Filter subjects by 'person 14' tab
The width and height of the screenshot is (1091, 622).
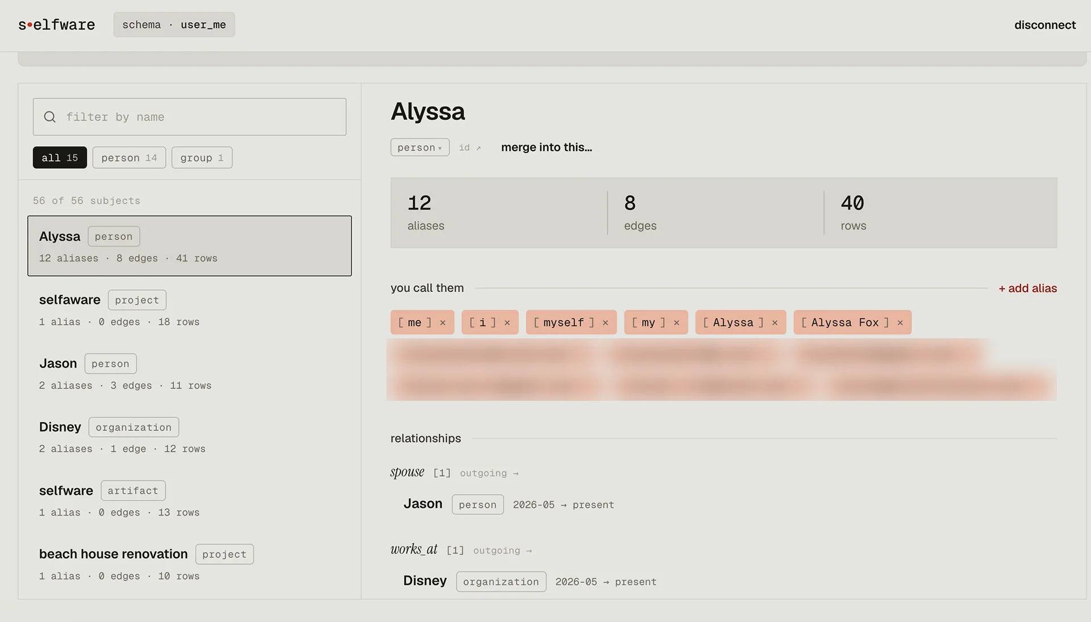(129, 157)
